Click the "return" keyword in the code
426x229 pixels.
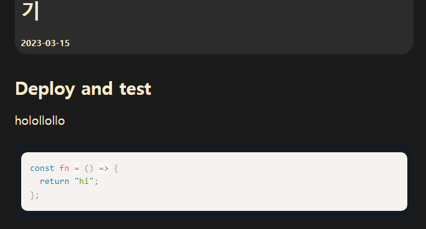click(54, 182)
